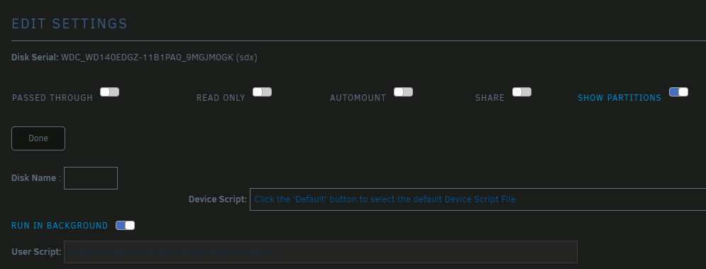The image size is (706, 269).
Task: Click into the Device Script field
Action: [478, 199]
